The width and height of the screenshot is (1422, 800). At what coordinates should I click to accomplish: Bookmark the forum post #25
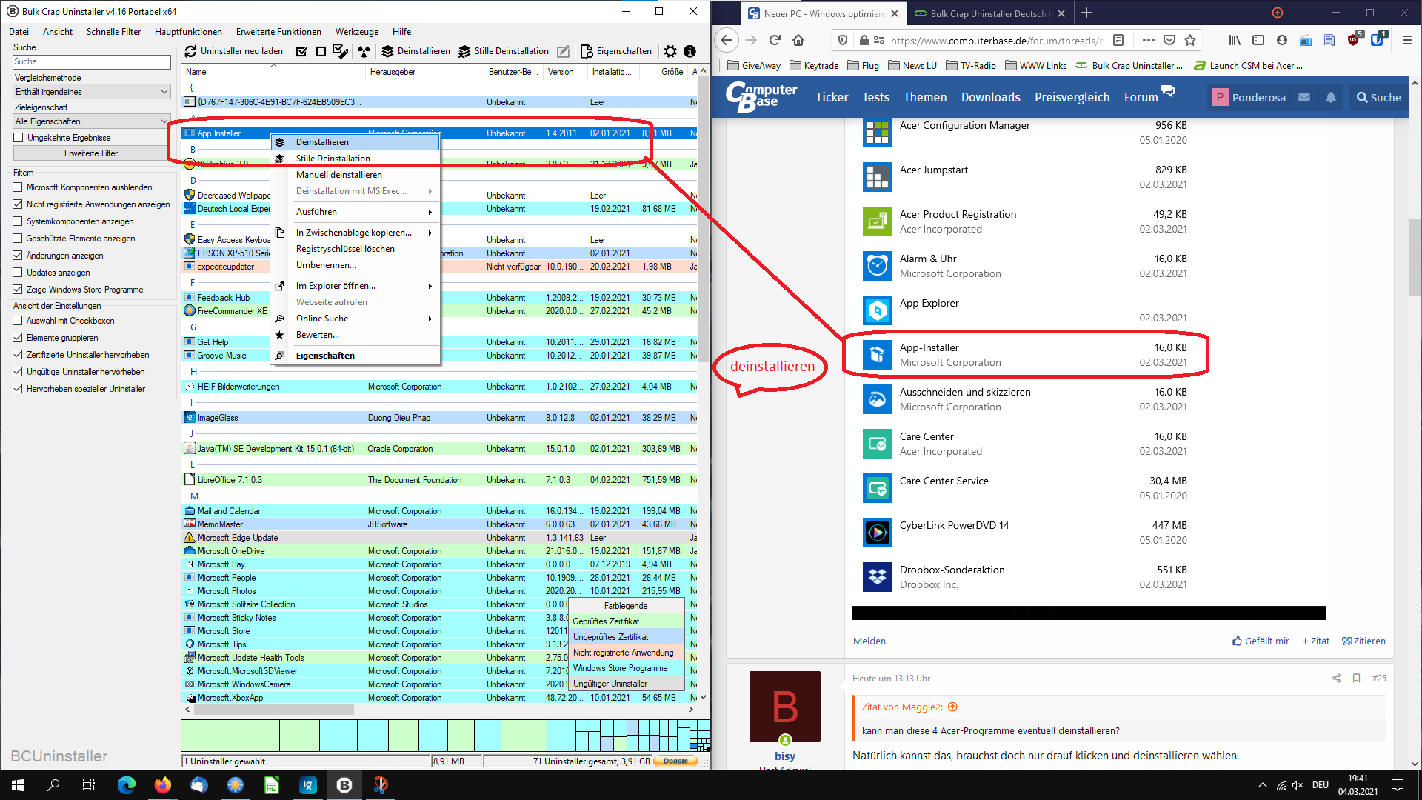pos(1356,678)
